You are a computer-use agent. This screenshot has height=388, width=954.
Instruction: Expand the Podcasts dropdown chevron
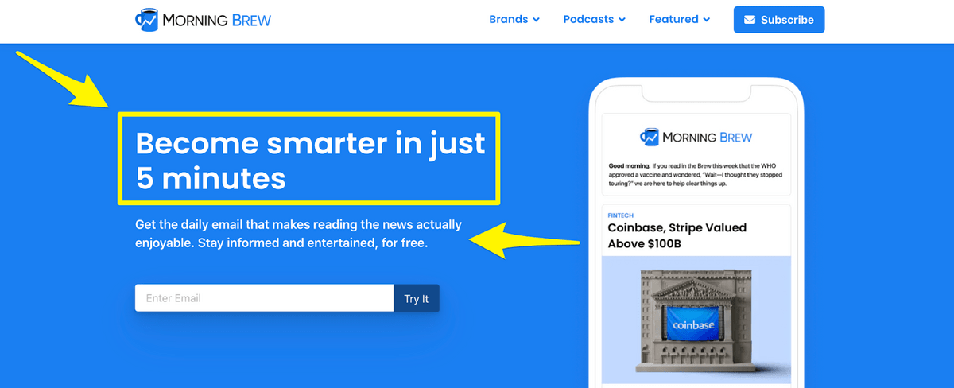[x=622, y=20]
